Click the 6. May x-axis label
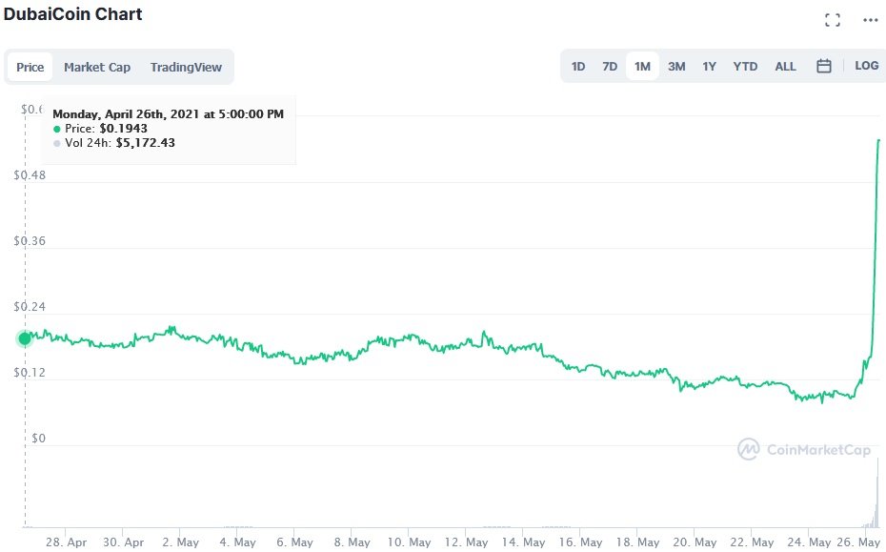The height and width of the screenshot is (552, 886). tap(294, 542)
